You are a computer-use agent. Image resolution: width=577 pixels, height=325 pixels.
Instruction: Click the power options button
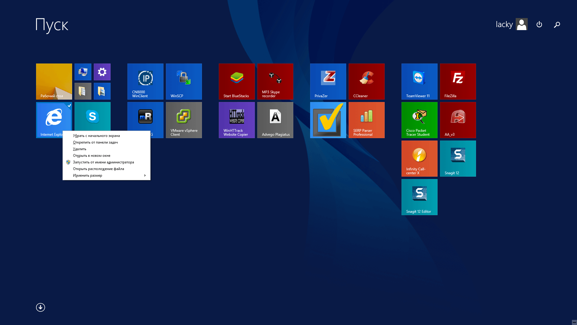539,24
